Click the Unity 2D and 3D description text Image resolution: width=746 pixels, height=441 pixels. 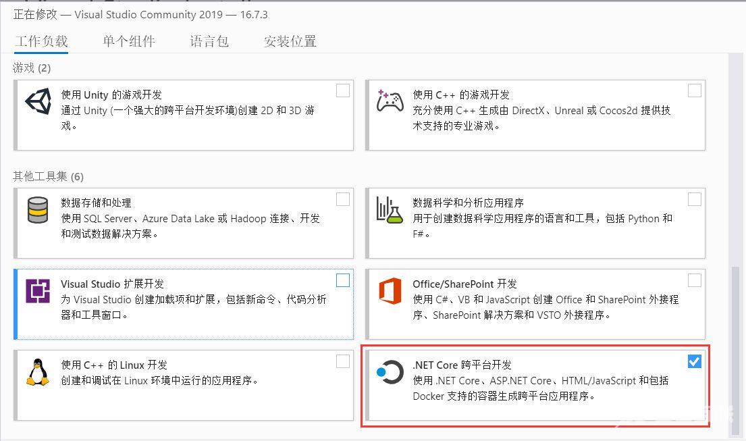[188, 118]
